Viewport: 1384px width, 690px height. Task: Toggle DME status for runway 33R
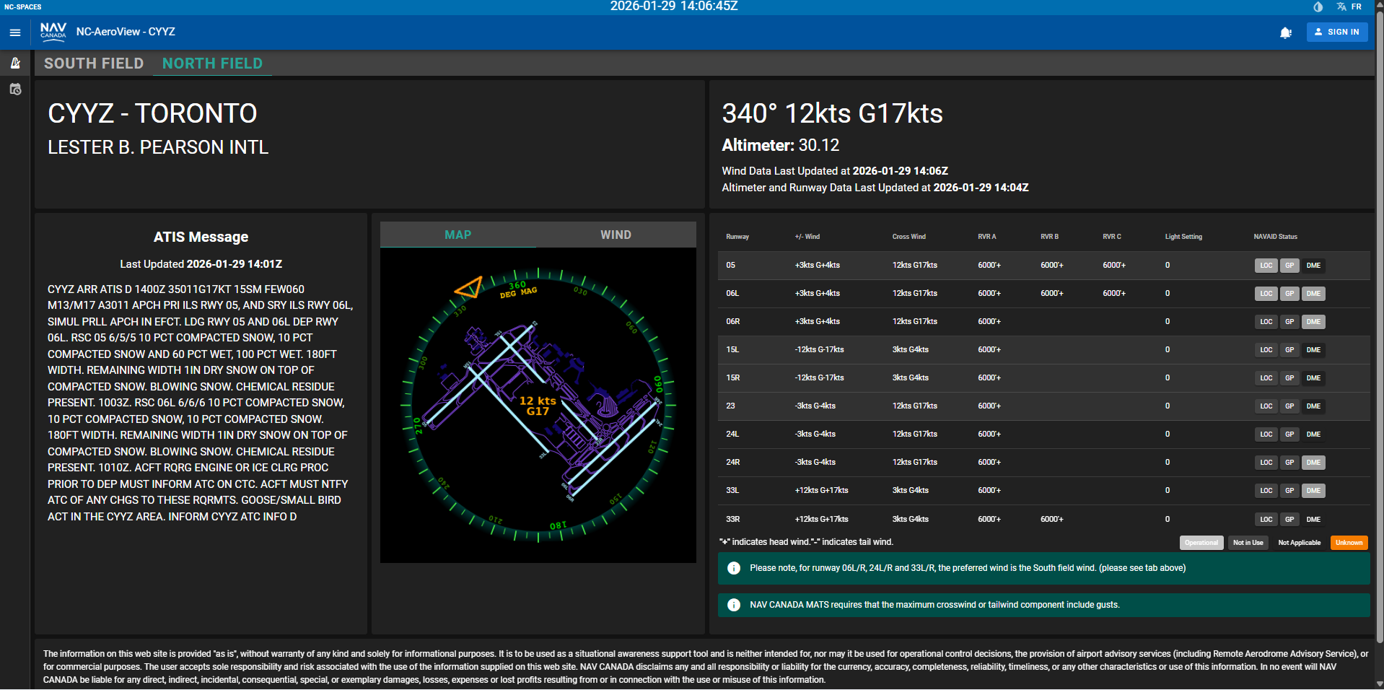(1313, 519)
